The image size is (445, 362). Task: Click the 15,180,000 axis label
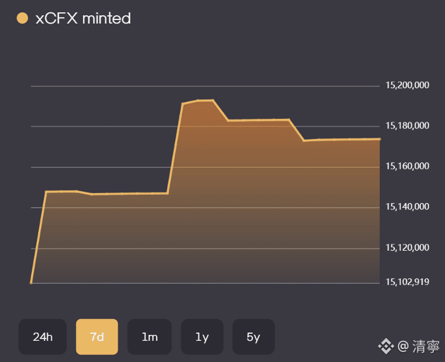pos(407,127)
